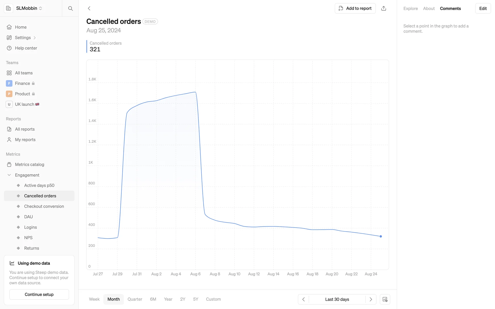Expand the Settings submenu
Screen dimensions: 495x309
(x=35, y=38)
